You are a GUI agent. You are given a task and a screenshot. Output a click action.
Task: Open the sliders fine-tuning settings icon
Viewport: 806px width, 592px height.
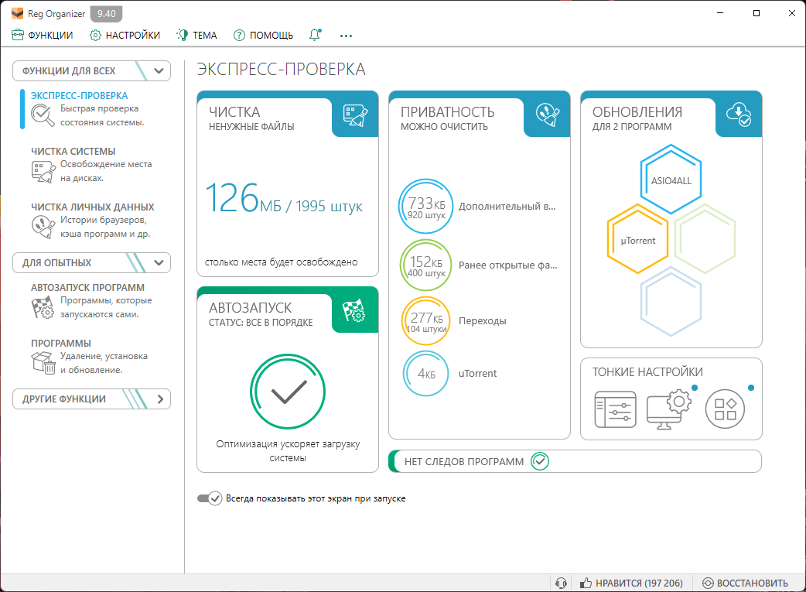tap(615, 409)
